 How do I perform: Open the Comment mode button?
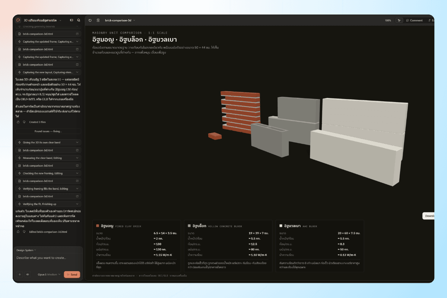click(414, 20)
